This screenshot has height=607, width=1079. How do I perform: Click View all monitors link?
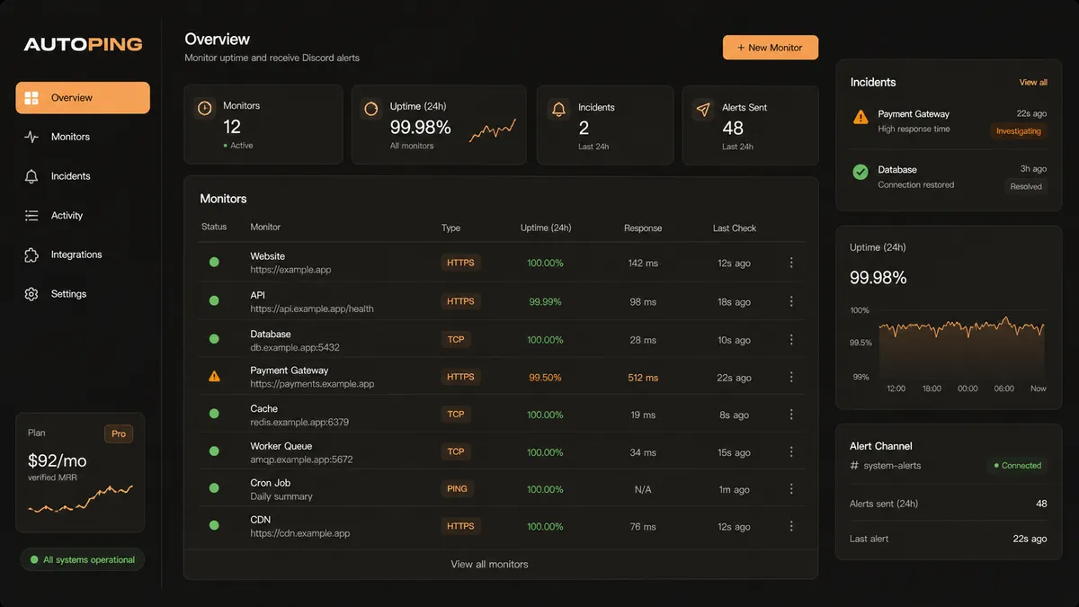point(489,564)
